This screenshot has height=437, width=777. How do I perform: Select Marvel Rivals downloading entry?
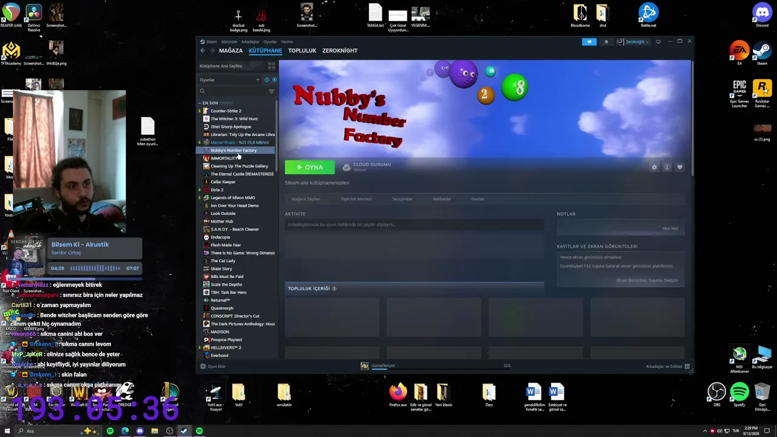(x=239, y=143)
